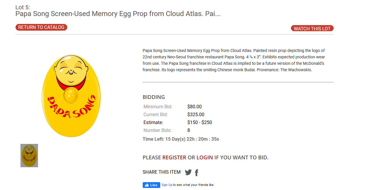The height and width of the screenshot is (190, 374).
Task: Click the Facebook Like button
Action: coord(151,185)
